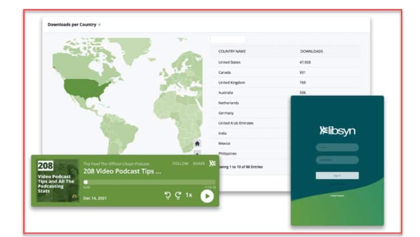Viewport: 420px width, 237px height.
Task: Click the podcast name above the episode title
Action: [x=116, y=164]
